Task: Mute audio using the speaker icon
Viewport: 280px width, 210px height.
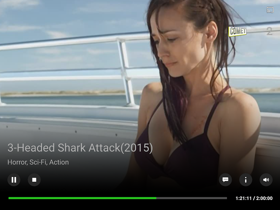Action: tap(266, 180)
